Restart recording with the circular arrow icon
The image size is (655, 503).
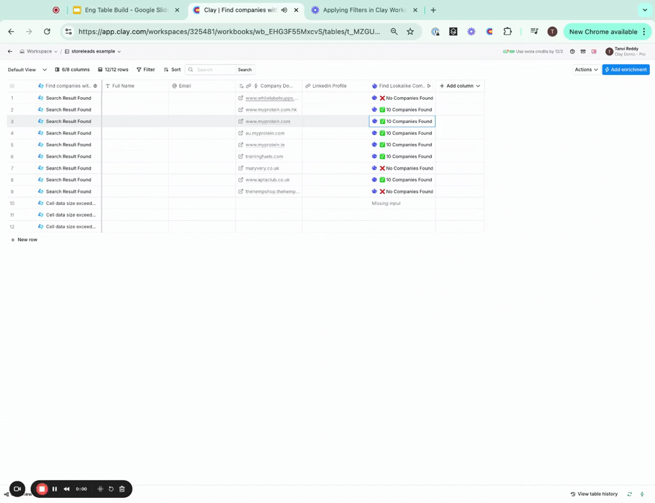(111, 489)
